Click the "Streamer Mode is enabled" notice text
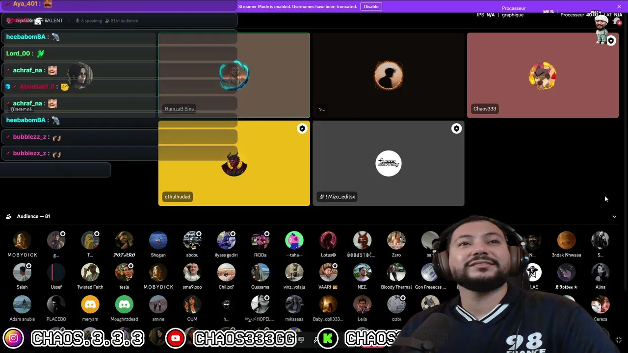Viewport: 628px width, 353px height. (x=298, y=6)
